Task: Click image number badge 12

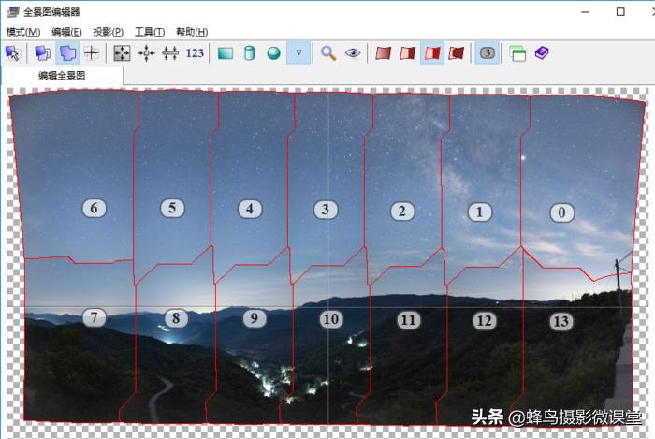Action: [484, 321]
